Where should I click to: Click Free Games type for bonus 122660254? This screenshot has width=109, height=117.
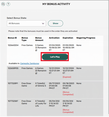tap(27, 45)
